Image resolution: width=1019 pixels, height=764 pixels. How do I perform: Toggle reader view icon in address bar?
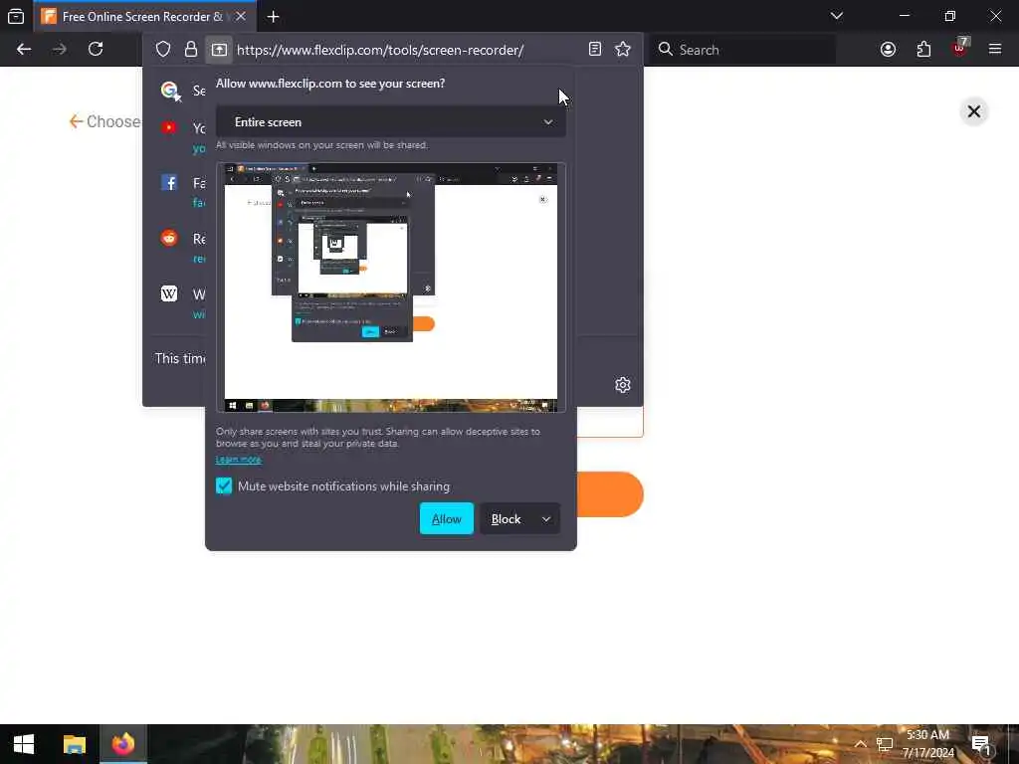[595, 50]
